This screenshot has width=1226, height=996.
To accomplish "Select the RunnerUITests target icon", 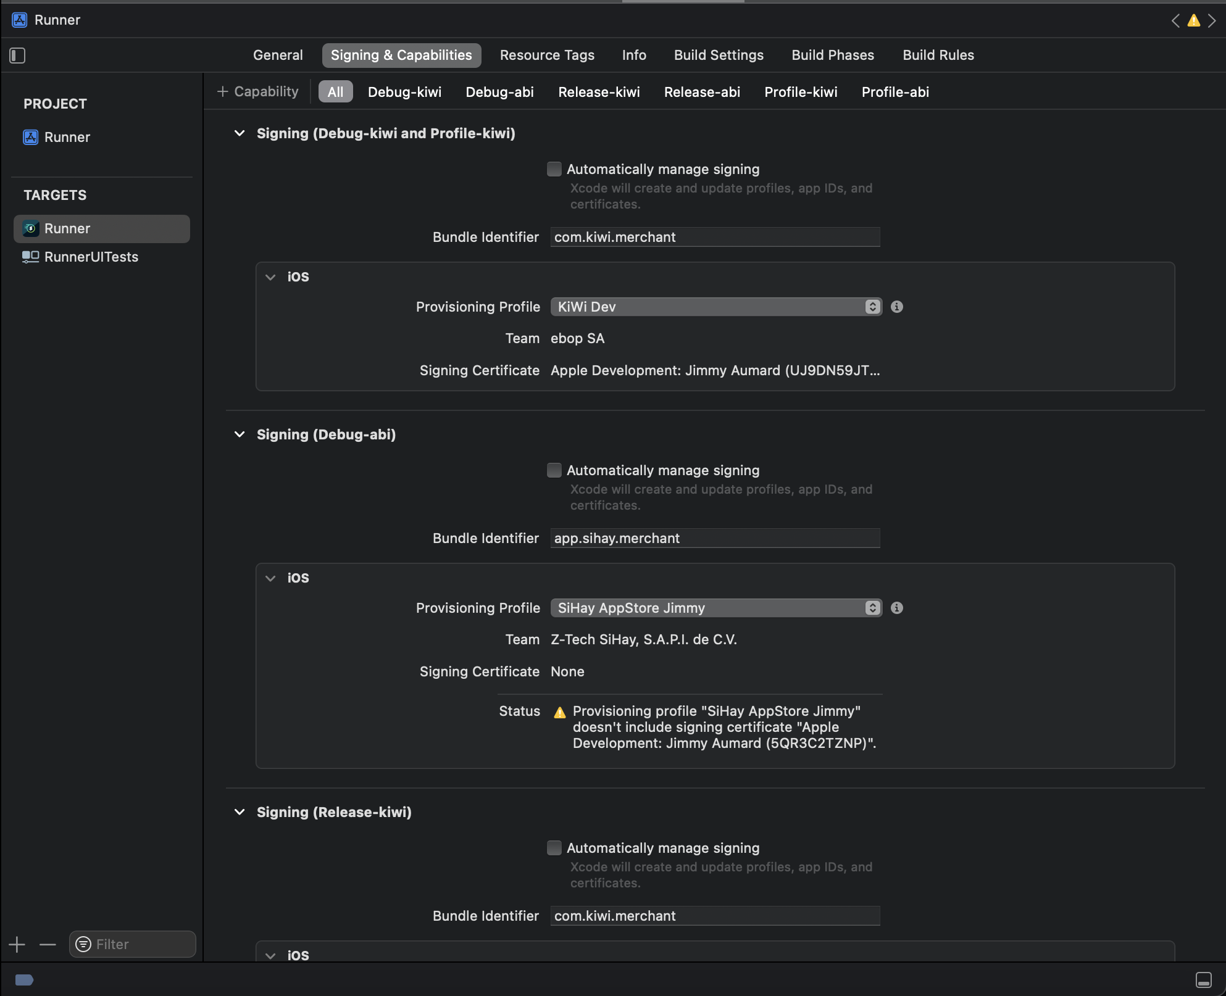I will (31, 257).
